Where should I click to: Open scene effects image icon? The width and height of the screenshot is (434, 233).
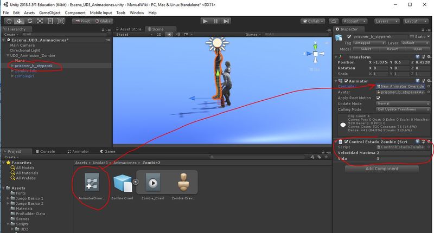pyautogui.click(x=186, y=35)
